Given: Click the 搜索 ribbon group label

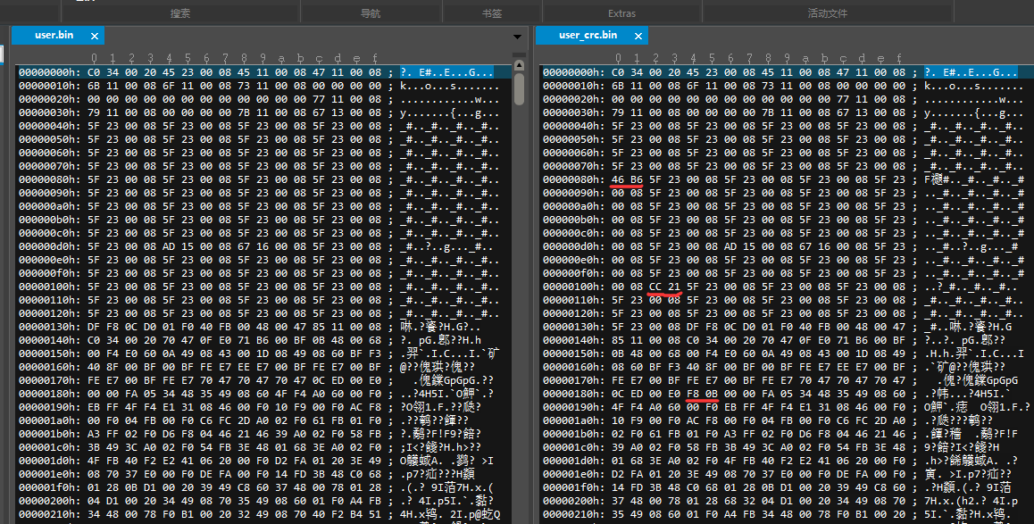Looking at the screenshot, I should (180, 13).
